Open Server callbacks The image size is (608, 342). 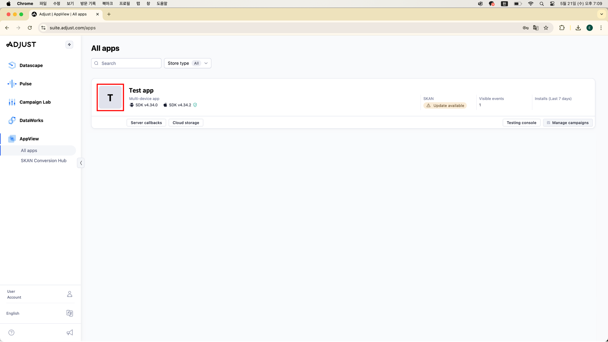[146, 123]
